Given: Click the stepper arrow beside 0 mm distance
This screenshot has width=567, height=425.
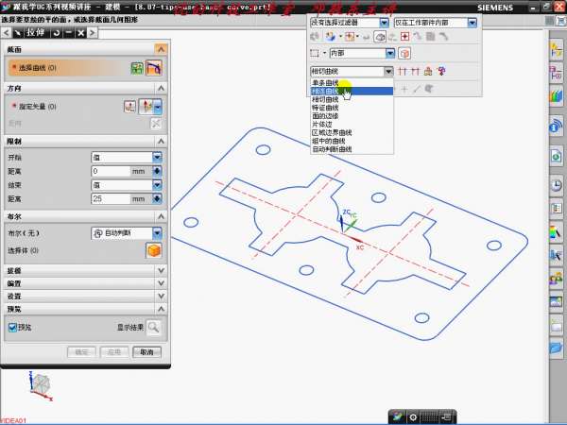Looking at the screenshot, I should tap(157, 171).
